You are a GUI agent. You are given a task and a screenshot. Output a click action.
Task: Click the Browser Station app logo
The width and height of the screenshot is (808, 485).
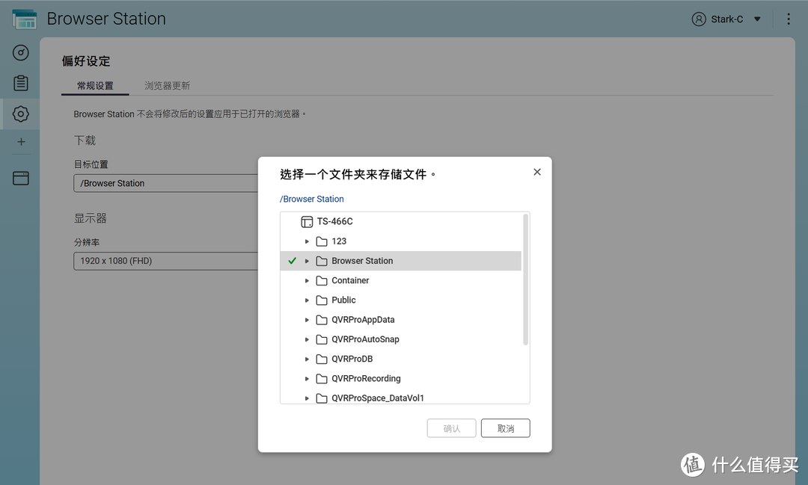coord(24,19)
